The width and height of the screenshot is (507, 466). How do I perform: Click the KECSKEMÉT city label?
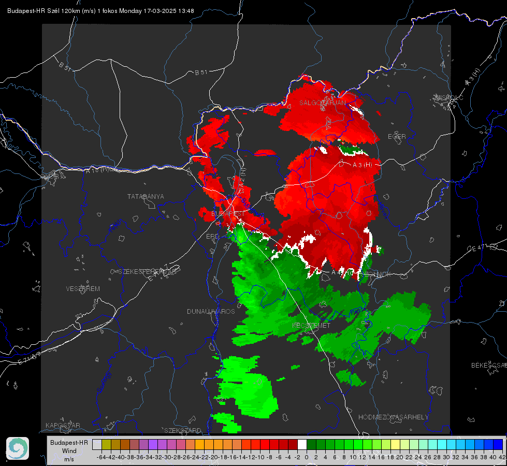(x=311, y=325)
